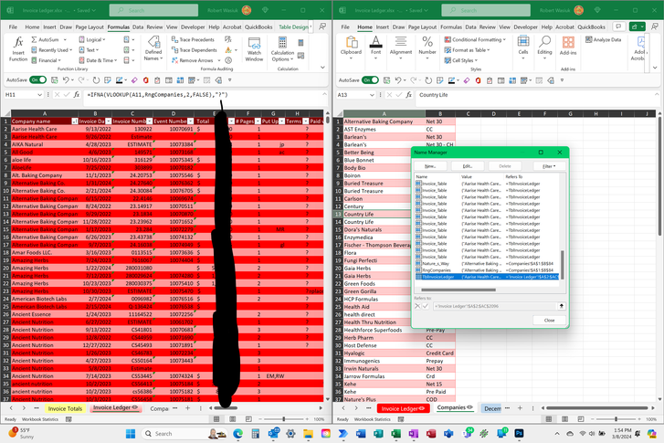Open the Logical functions dropdown
This screenshot has width=664, height=443.
[x=92, y=39]
